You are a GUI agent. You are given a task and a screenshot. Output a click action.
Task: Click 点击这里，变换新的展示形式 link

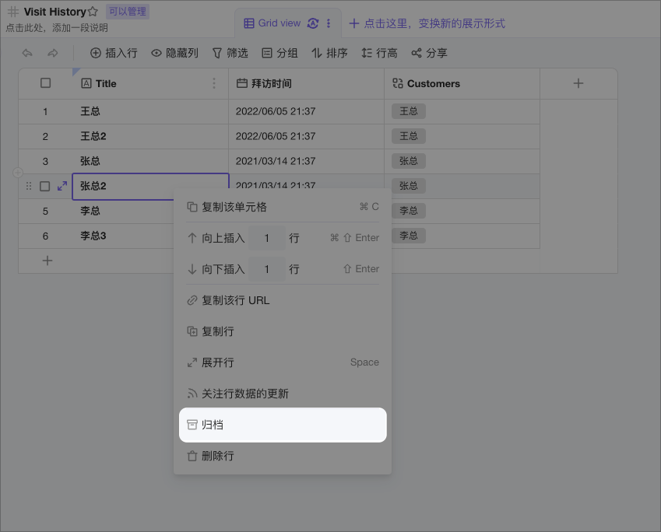[x=427, y=23]
